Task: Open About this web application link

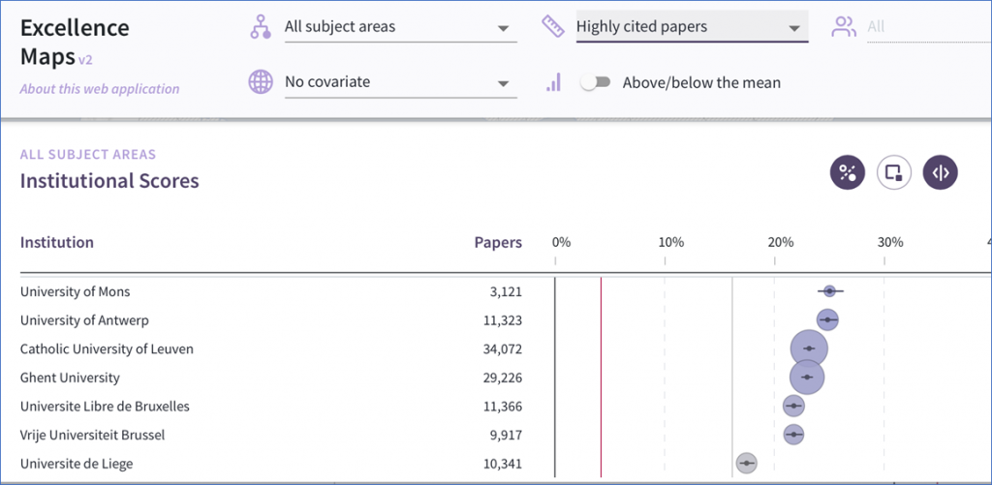Action: 100,89
